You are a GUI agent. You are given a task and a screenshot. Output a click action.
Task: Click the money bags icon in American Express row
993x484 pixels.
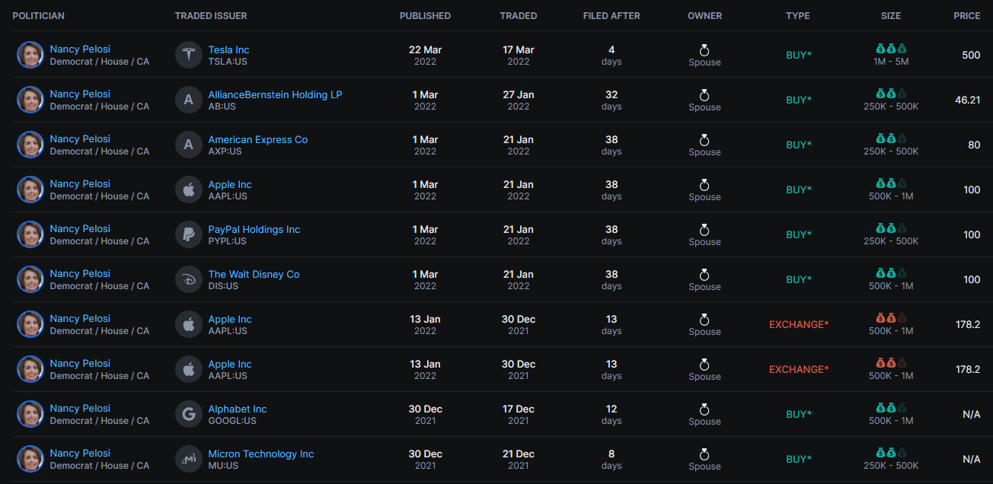click(x=891, y=139)
